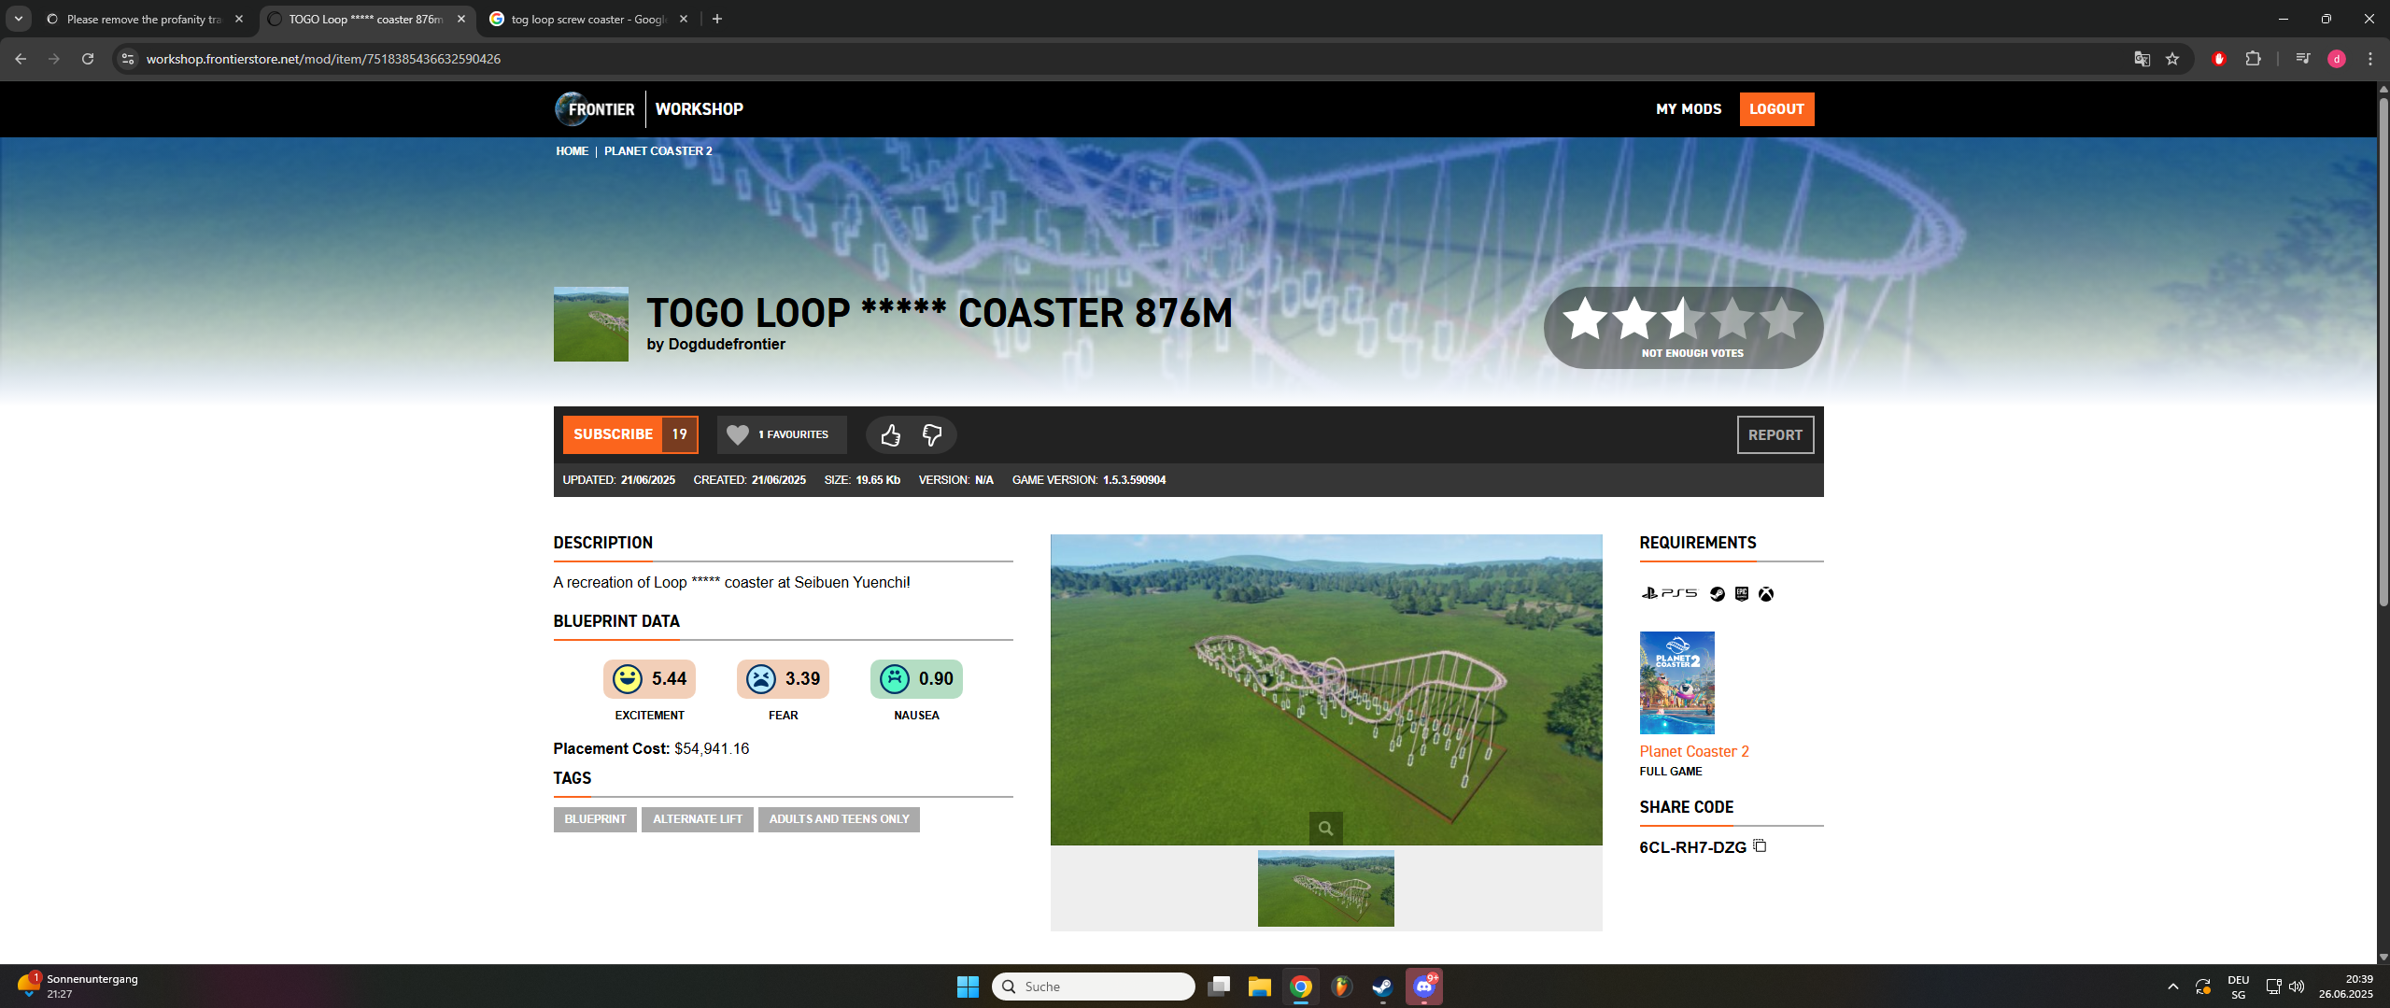Click the ALTERNATE LIFT tag
2390x1008 pixels.
point(698,819)
